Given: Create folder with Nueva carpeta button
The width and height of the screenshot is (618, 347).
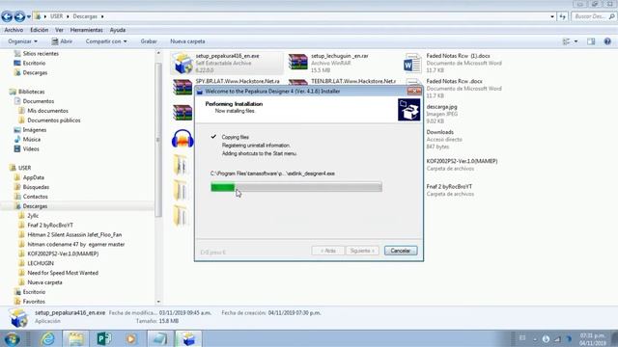Looking at the screenshot, I should pyautogui.click(x=187, y=41).
